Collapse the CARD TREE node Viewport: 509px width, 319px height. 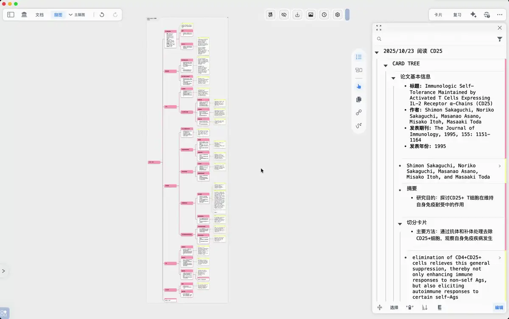pyautogui.click(x=386, y=65)
